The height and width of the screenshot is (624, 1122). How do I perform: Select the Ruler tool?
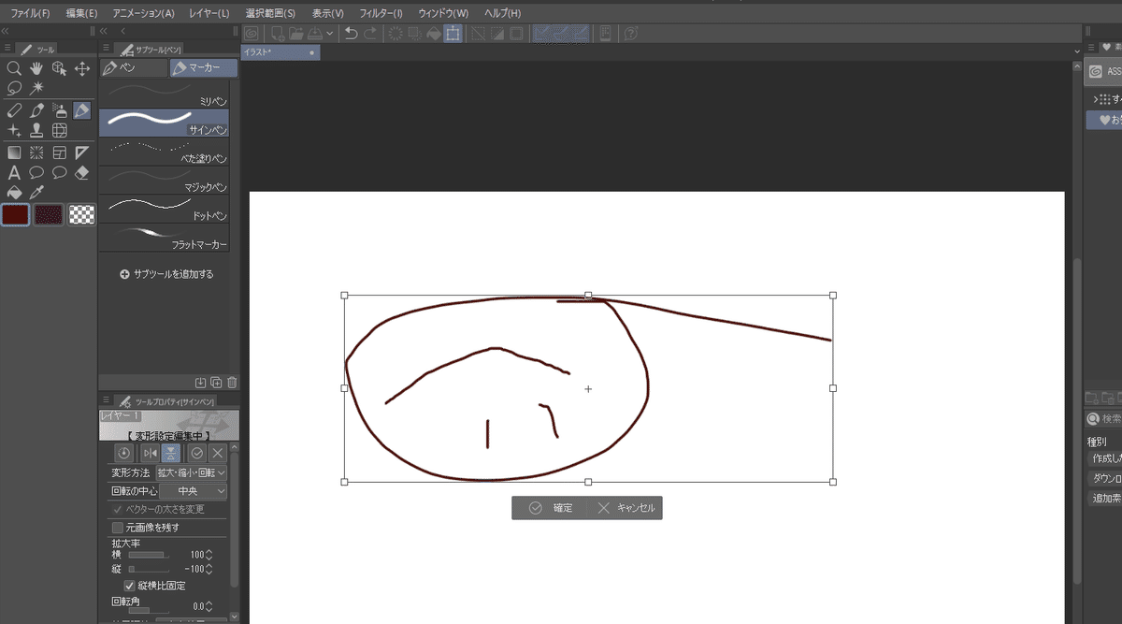click(x=82, y=152)
